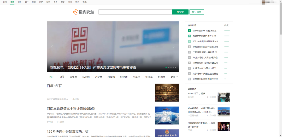Open the article 百年“纪”忆
Viewport: 282px width, 137px height.
click(55, 86)
